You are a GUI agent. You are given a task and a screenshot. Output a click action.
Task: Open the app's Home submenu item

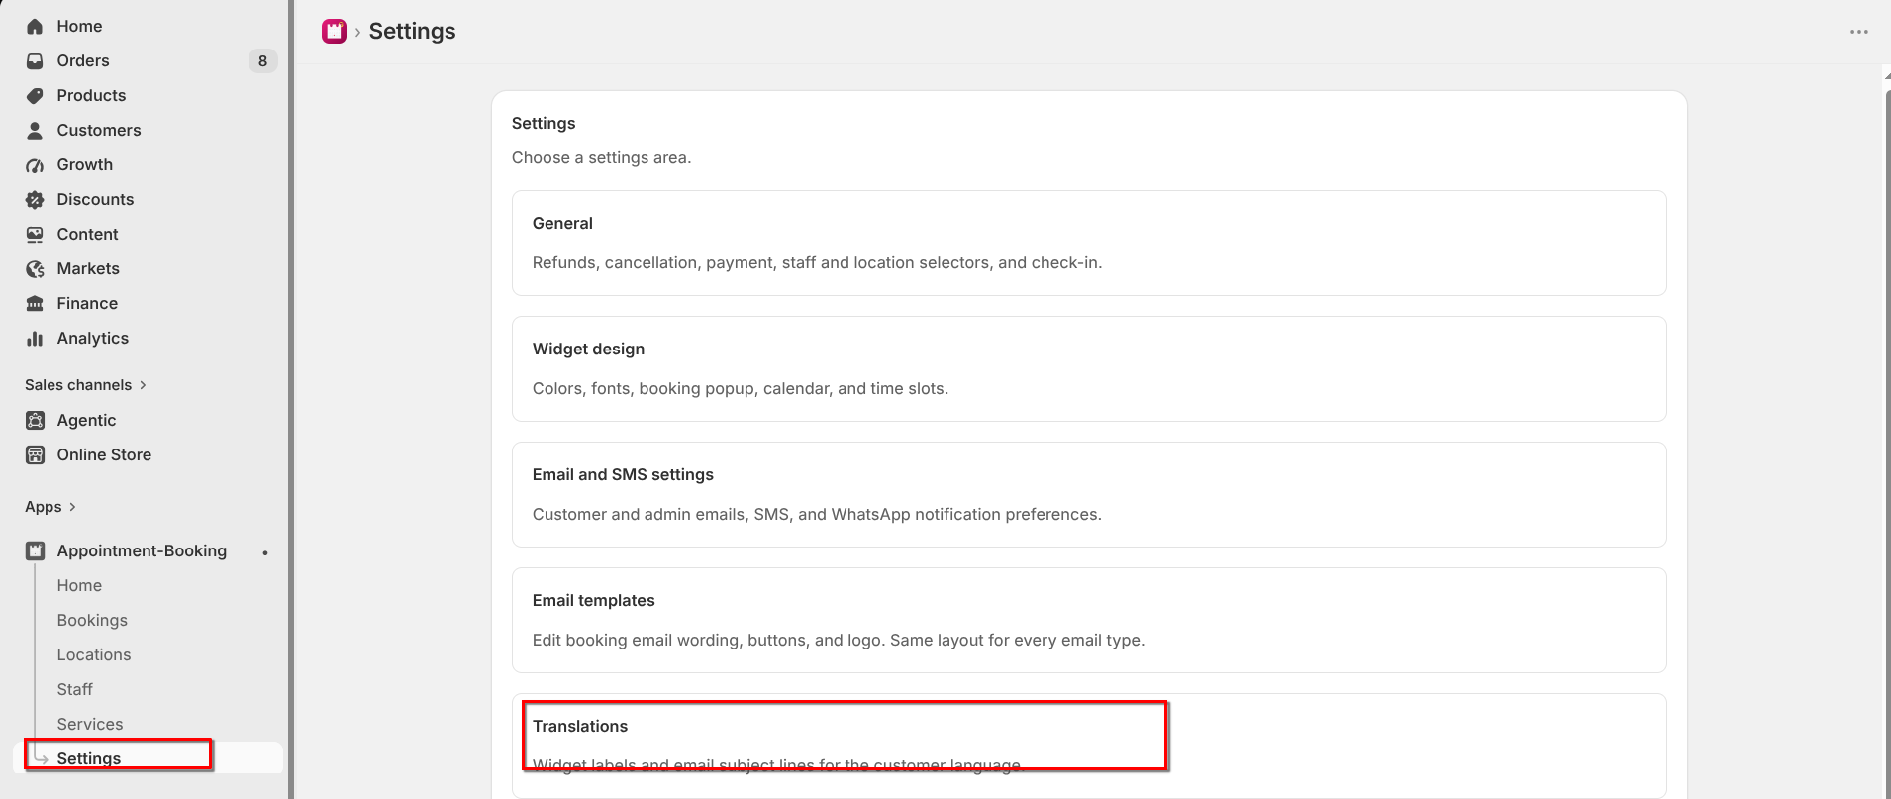[79, 585]
